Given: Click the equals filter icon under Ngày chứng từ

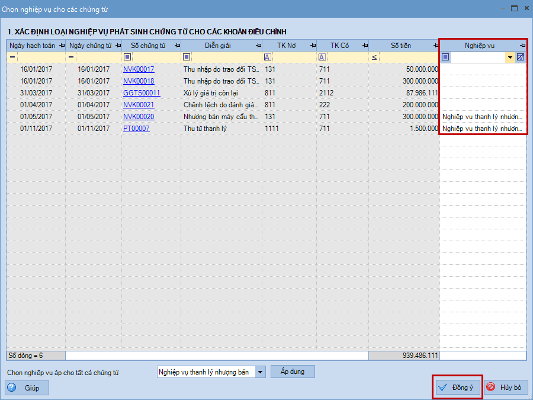Looking at the screenshot, I should 70,57.
